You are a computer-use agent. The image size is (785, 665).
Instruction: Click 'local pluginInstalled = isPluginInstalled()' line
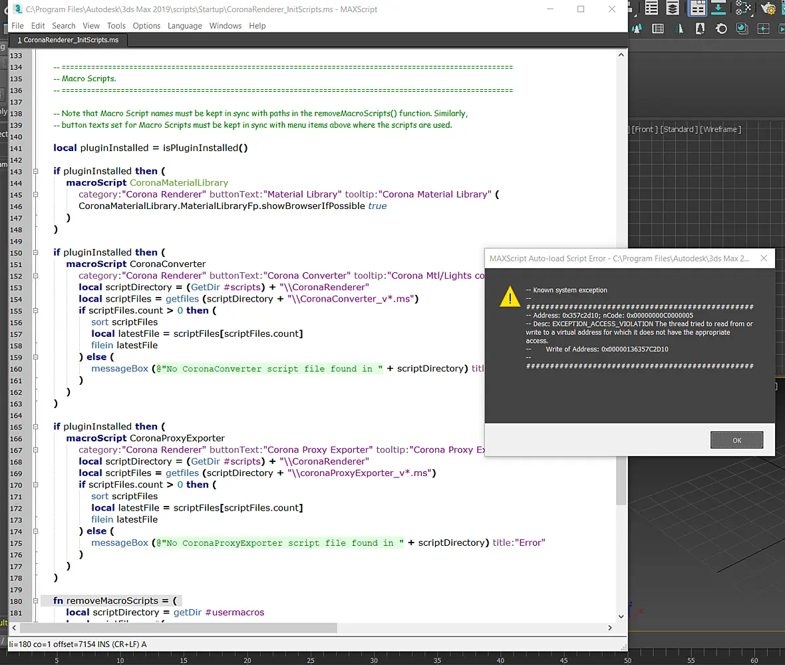click(x=150, y=148)
